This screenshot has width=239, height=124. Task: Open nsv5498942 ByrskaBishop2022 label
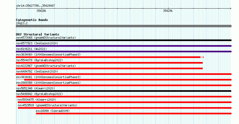[x=39, y=94]
